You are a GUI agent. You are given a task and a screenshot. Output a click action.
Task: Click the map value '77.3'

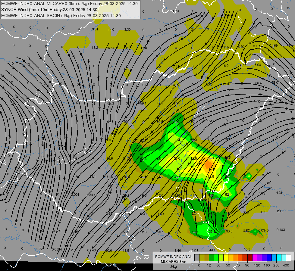[226, 84]
